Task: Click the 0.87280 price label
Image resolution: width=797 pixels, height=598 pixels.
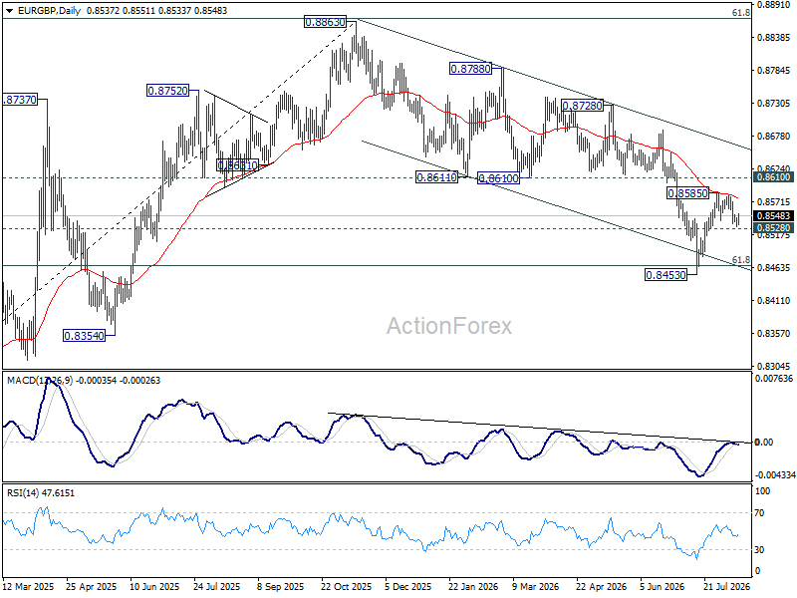Action: [x=582, y=106]
